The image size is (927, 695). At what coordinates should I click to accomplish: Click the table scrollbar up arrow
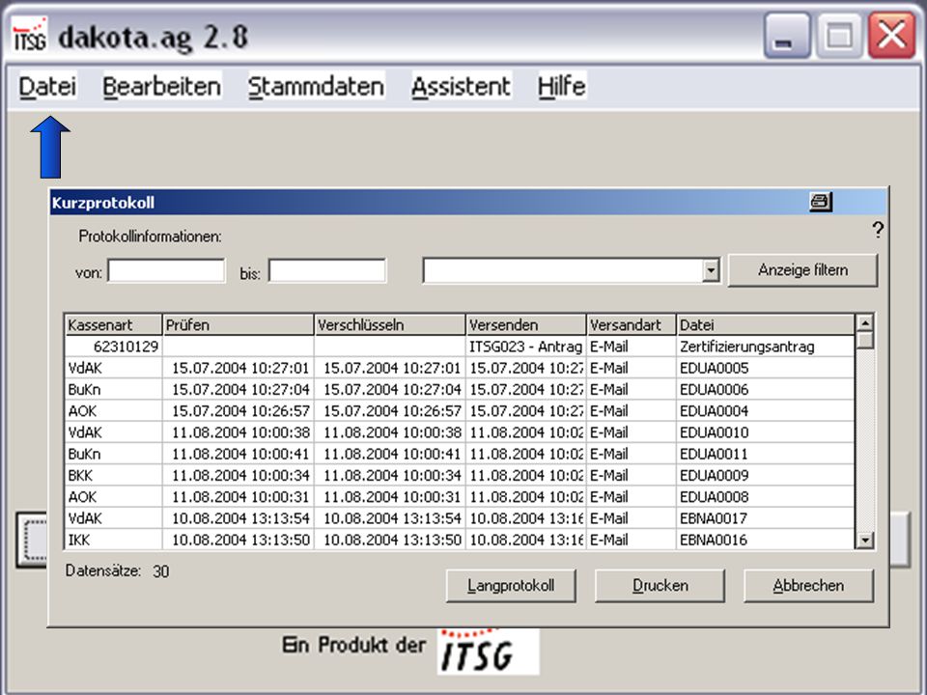865,323
